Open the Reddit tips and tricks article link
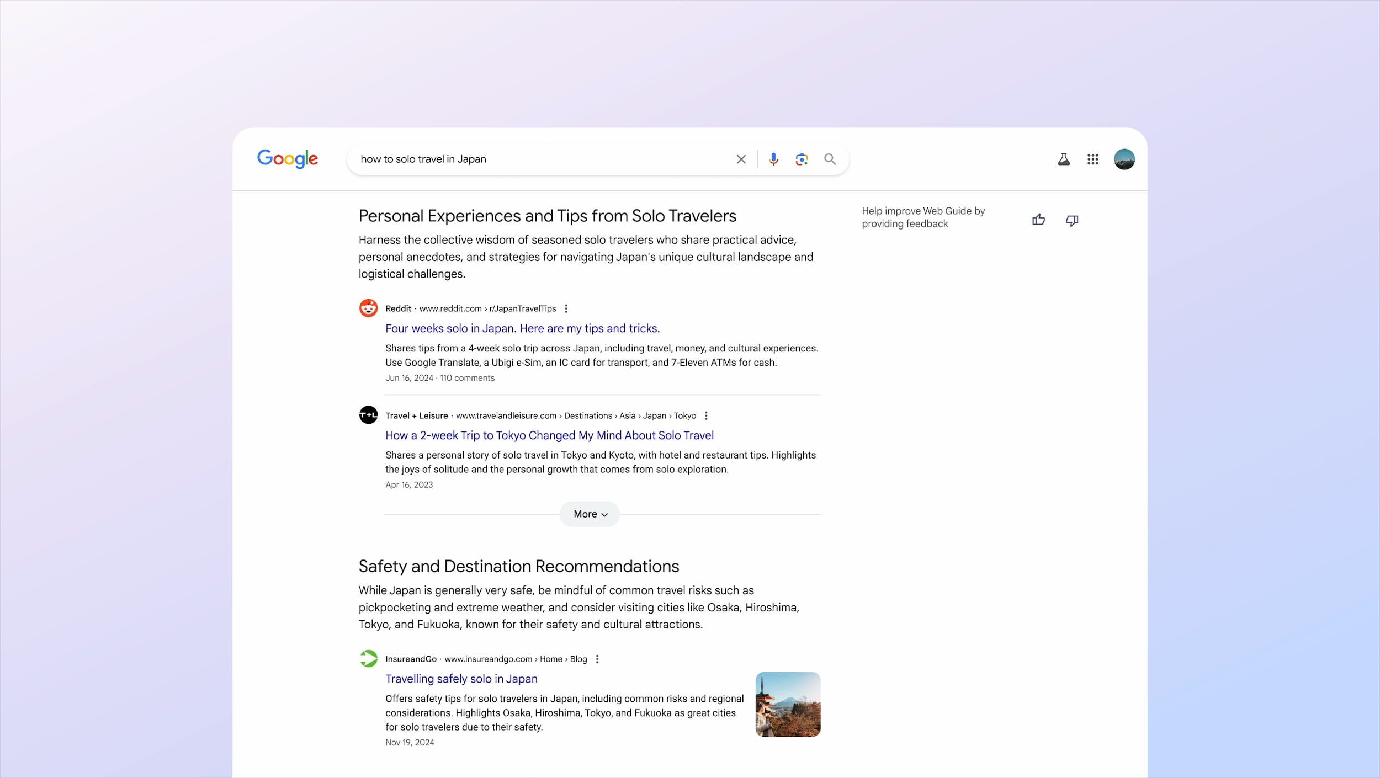The image size is (1380, 778). tap(522, 328)
